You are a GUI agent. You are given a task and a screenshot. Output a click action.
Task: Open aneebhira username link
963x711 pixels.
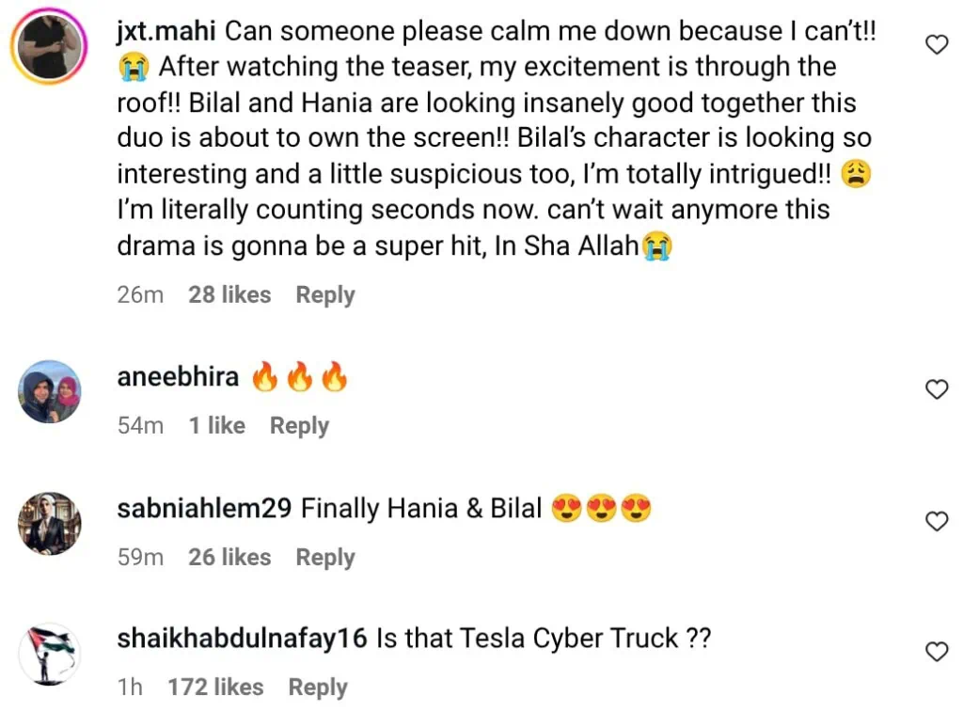click(x=178, y=377)
